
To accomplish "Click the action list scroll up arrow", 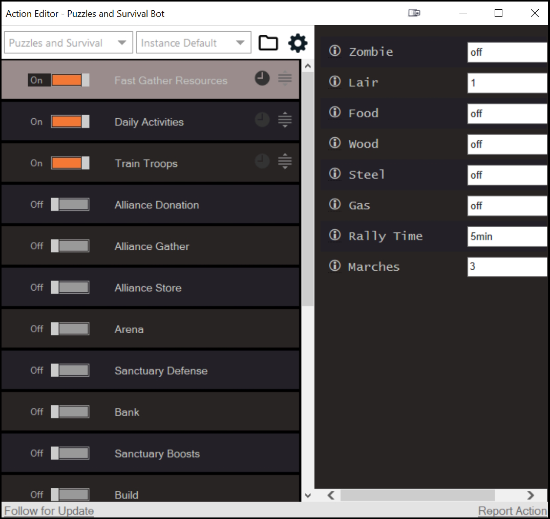I will click(x=308, y=66).
